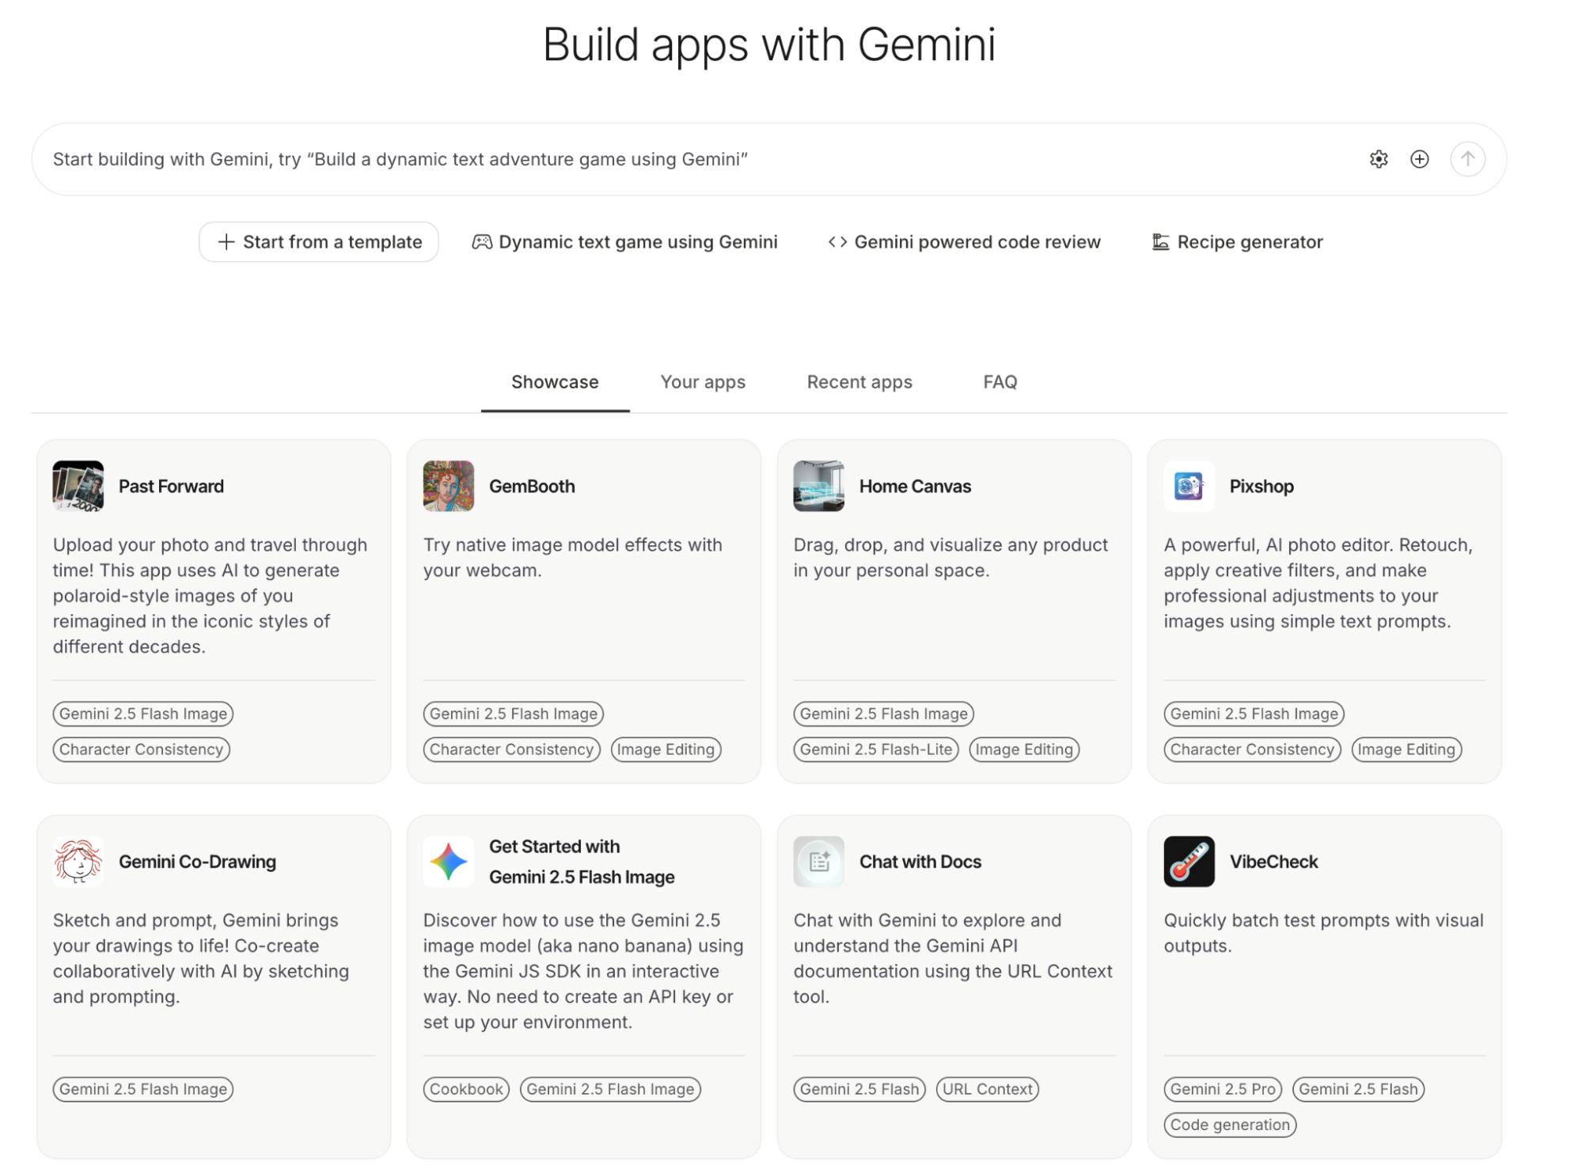Choose Dynamic text game using Gemini suggestion

[624, 242]
